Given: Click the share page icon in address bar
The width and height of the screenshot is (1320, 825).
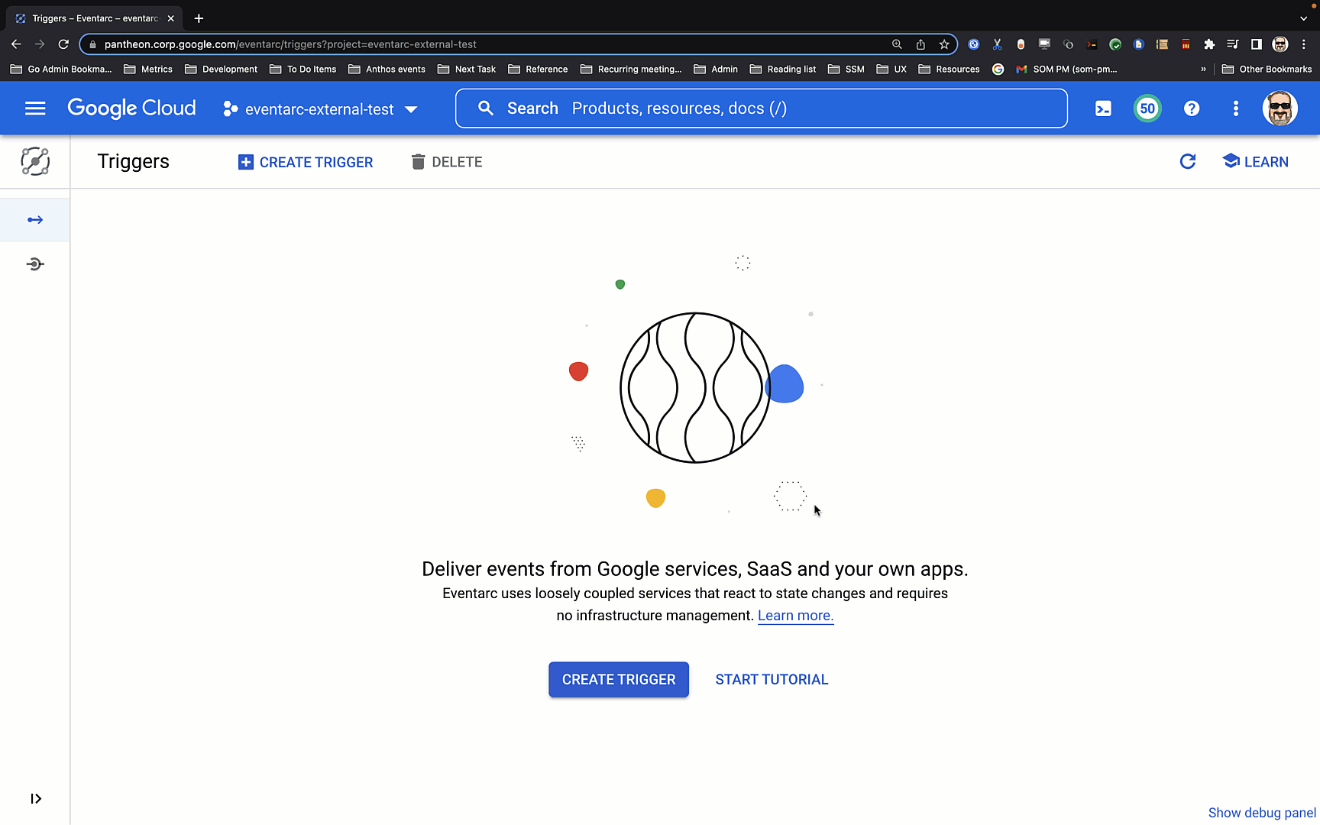Looking at the screenshot, I should pyautogui.click(x=920, y=44).
